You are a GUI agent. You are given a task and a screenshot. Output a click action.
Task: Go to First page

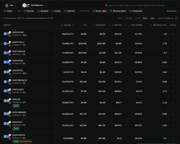coord(120,18)
